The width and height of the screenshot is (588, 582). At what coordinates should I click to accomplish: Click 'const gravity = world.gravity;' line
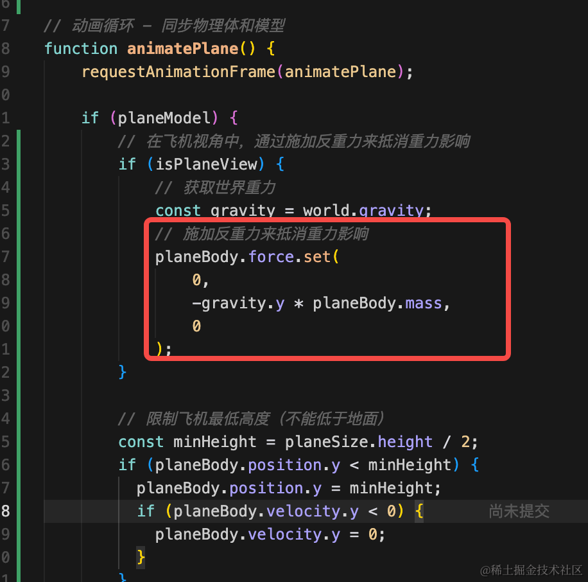(x=293, y=210)
